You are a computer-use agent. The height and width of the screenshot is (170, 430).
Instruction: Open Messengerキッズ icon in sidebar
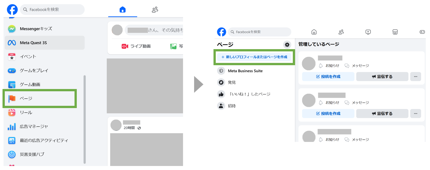pyautogui.click(x=12, y=29)
